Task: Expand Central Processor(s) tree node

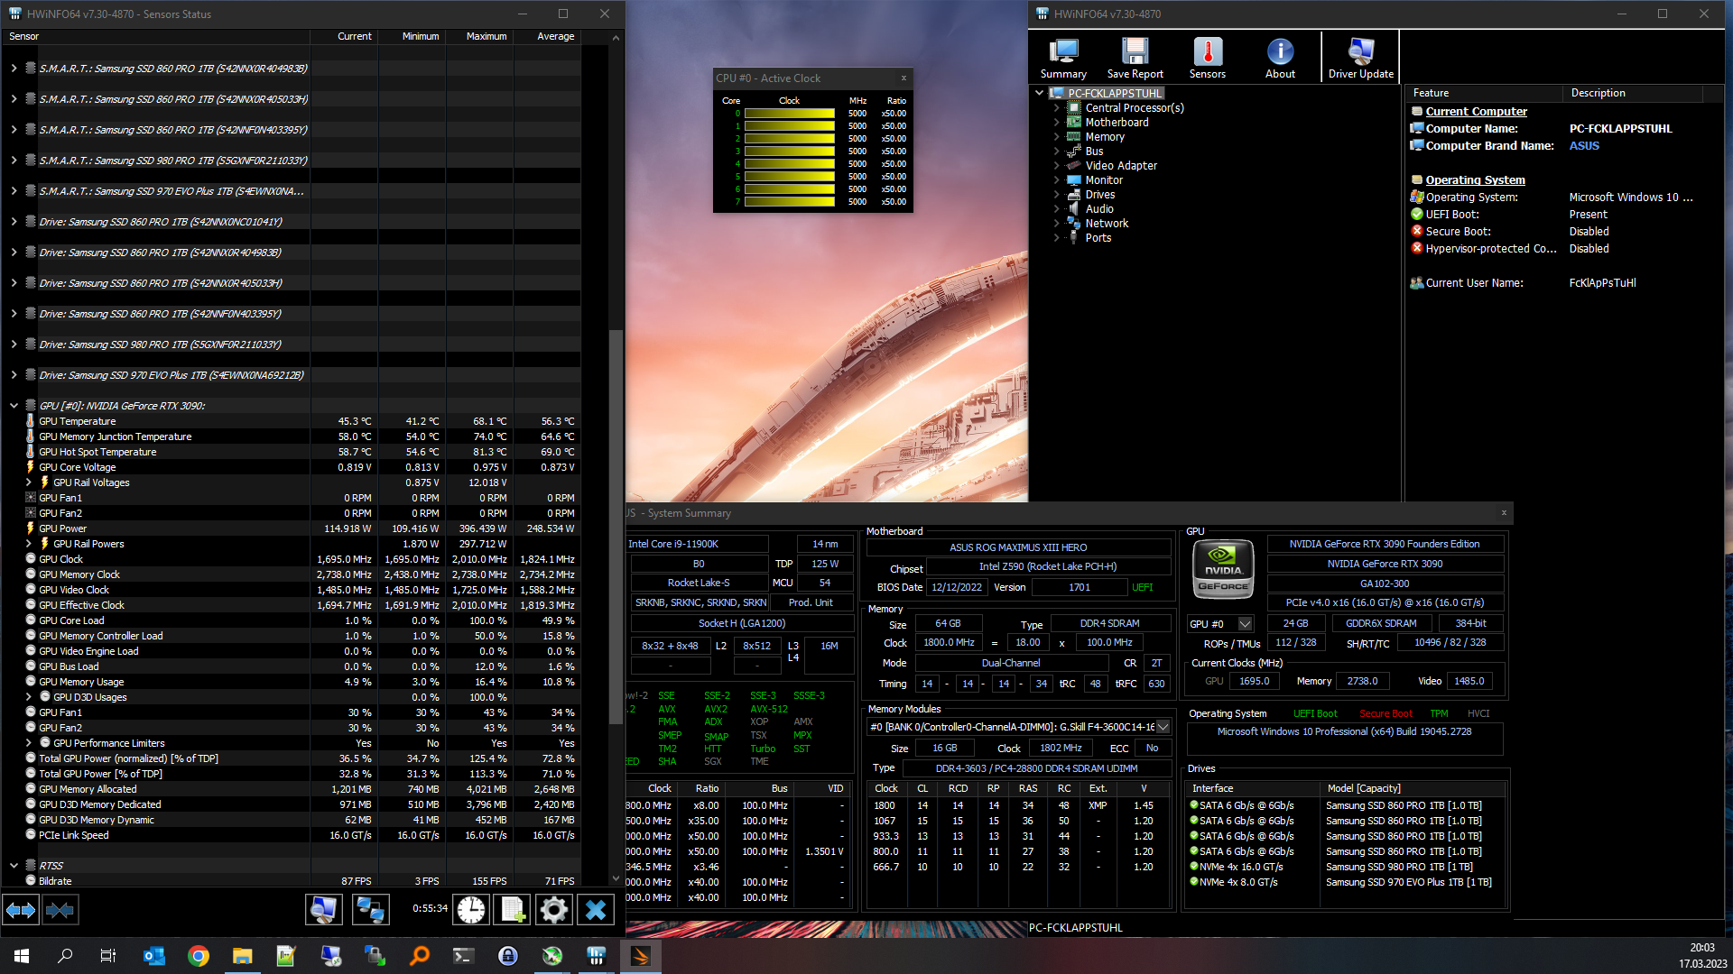Action: click(x=1056, y=108)
